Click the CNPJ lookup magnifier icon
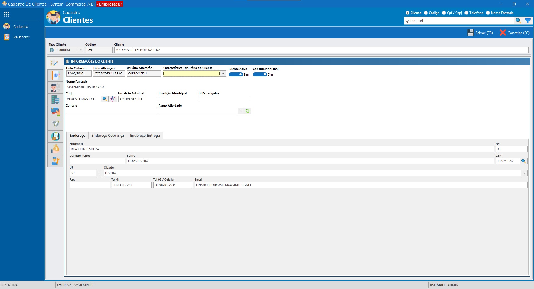534x289 pixels. point(105,99)
